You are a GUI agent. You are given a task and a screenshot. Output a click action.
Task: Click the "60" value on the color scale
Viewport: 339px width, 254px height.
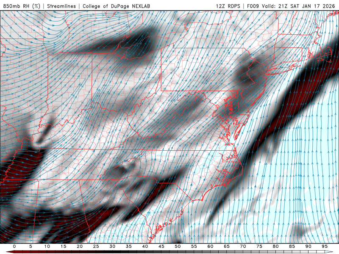point(210,246)
